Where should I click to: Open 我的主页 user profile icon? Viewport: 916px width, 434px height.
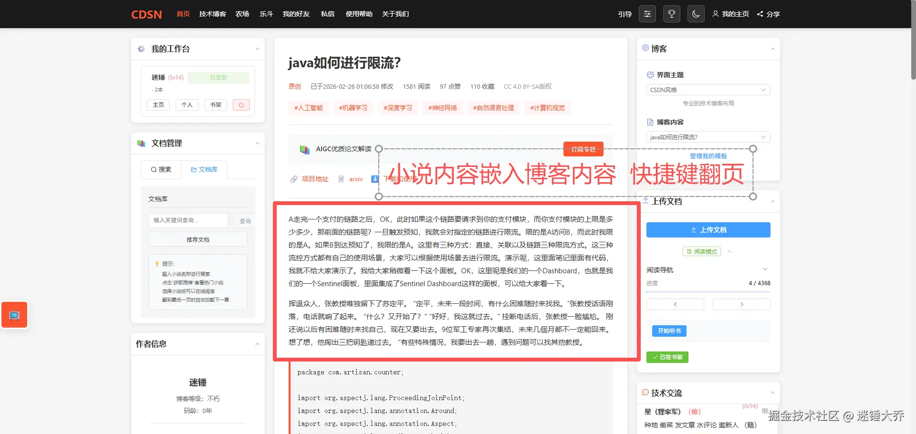tap(716, 14)
